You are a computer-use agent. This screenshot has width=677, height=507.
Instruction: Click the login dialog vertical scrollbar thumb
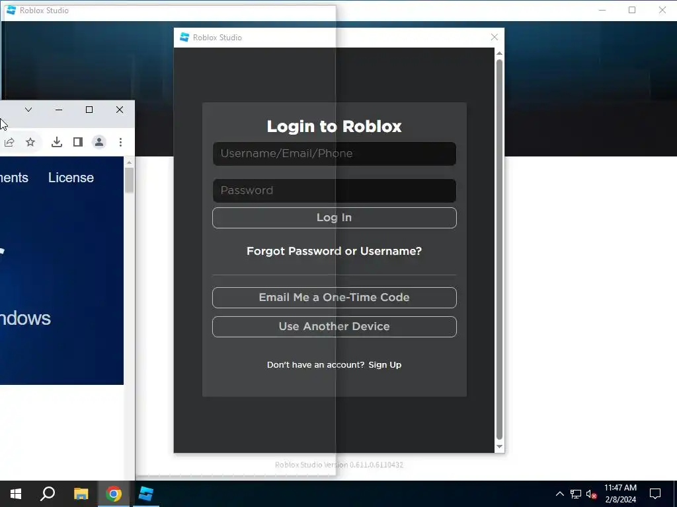[500, 249]
